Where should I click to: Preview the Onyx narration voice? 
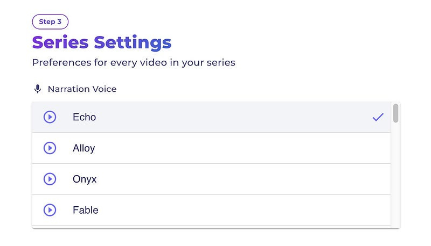[x=50, y=179]
